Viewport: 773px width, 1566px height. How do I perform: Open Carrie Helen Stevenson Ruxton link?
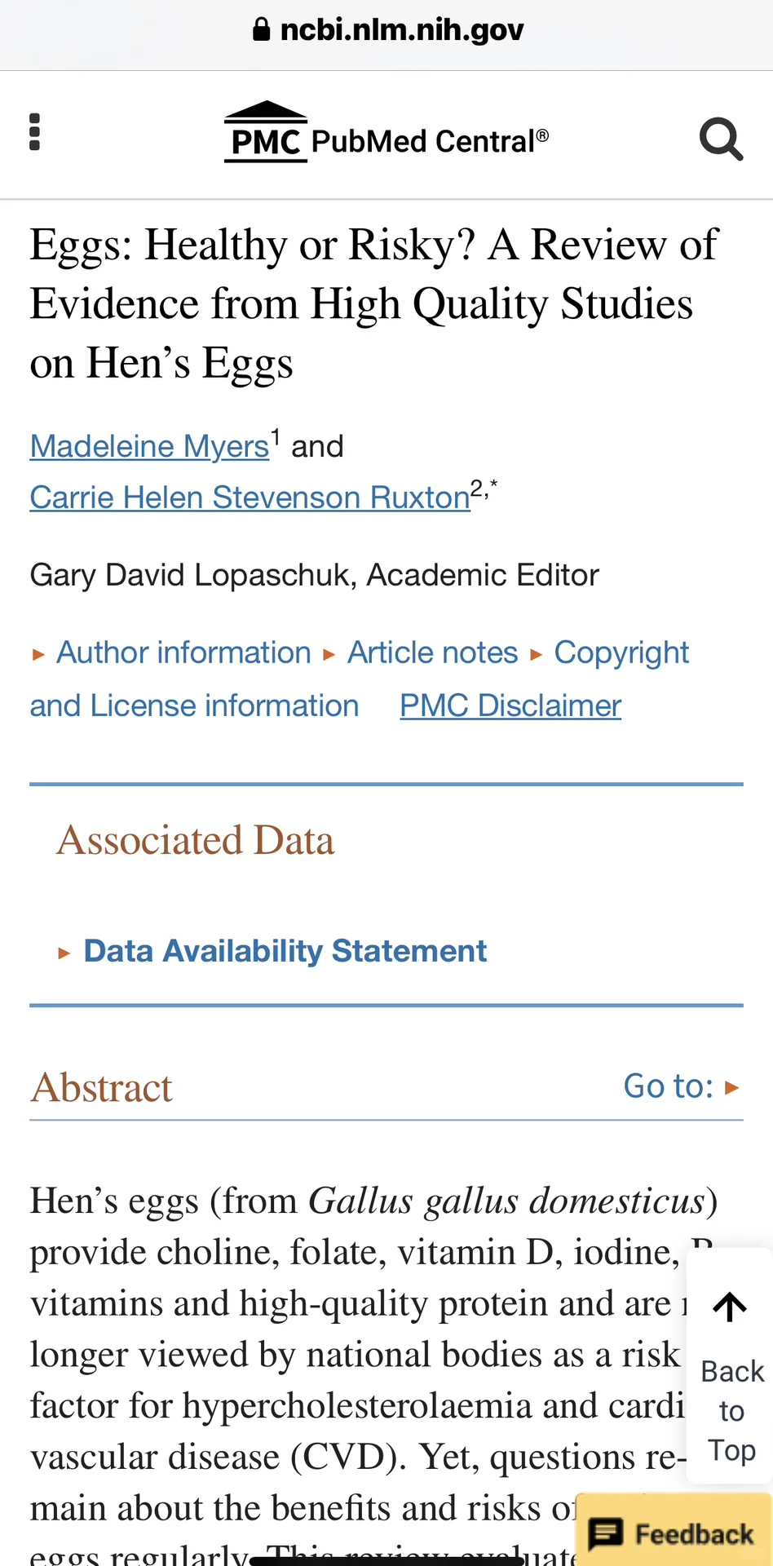(x=250, y=498)
